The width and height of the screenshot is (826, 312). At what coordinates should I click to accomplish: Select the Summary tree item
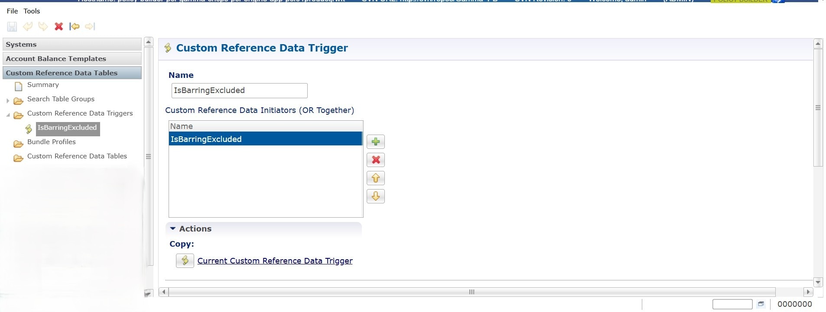pos(43,85)
